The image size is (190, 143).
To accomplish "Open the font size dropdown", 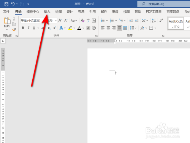I will 55,21.
